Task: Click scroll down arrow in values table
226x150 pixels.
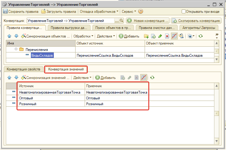Action: pos(217,141)
